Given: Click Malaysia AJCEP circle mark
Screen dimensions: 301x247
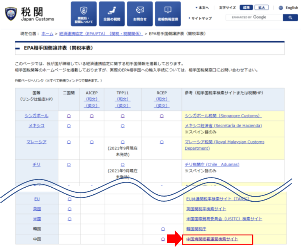Looking at the screenshot, I should (x=92, y=142).
